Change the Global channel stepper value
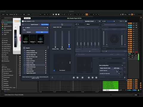This screenshot has width=143, height=107. 119,70
